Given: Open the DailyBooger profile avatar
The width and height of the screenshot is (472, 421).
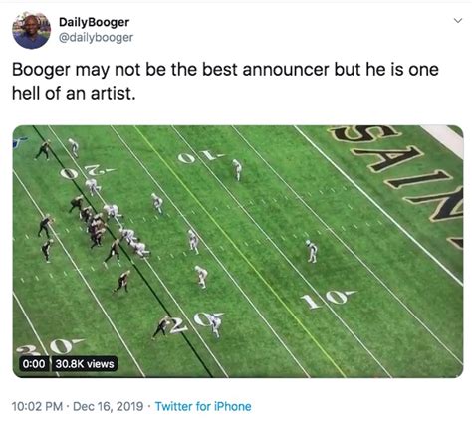Looking at the screenshot, I should (x=31, y=30).
